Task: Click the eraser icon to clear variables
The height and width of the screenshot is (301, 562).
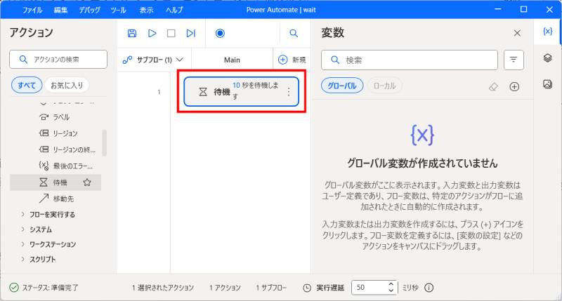Action: [493, 86]
